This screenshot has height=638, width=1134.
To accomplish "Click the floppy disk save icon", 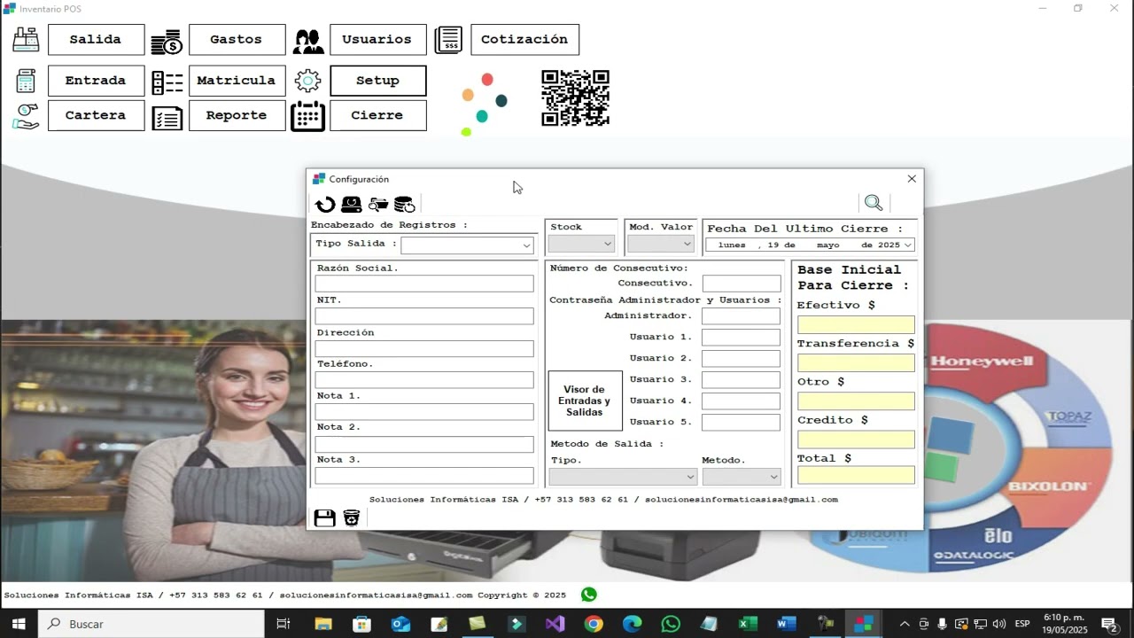I will [325, 517].
